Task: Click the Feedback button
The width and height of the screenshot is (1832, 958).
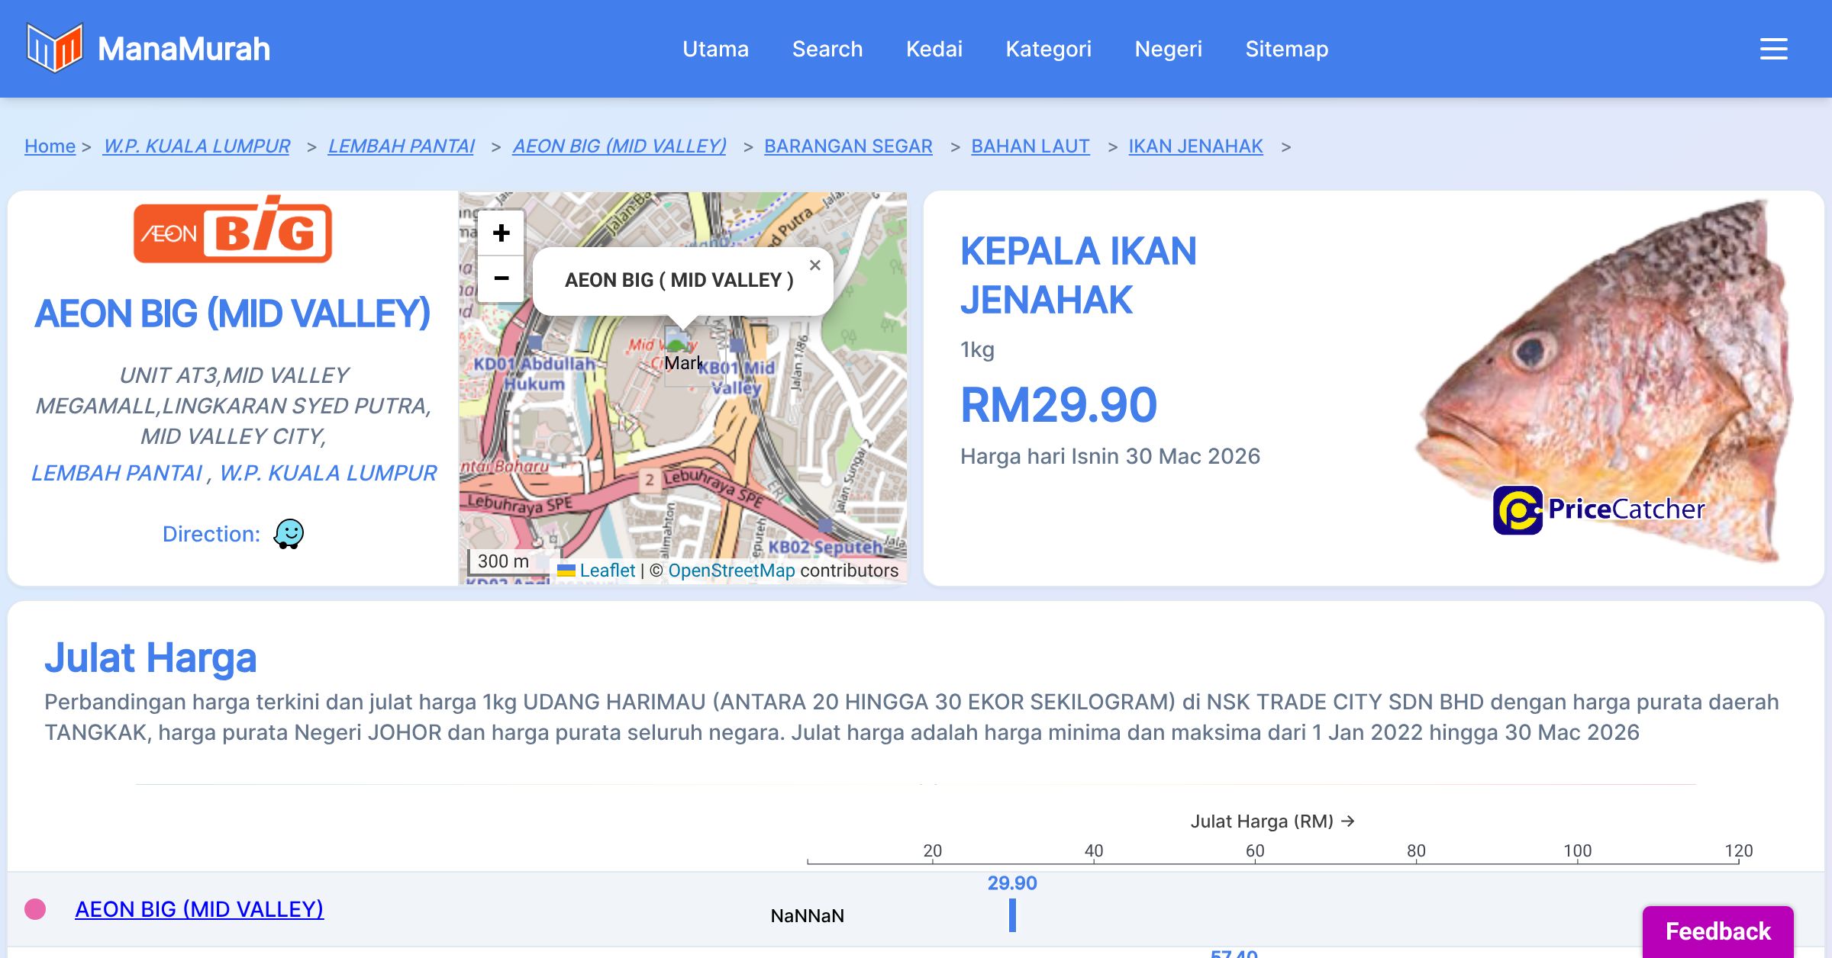Action: click(1717, 931)
